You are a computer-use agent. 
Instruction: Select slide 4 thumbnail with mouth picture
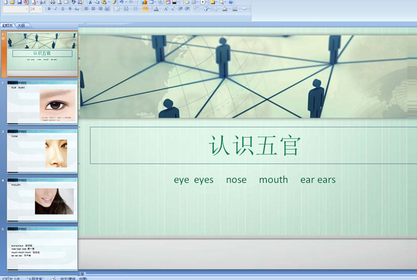pyautogui.click(x=42, y=200)
